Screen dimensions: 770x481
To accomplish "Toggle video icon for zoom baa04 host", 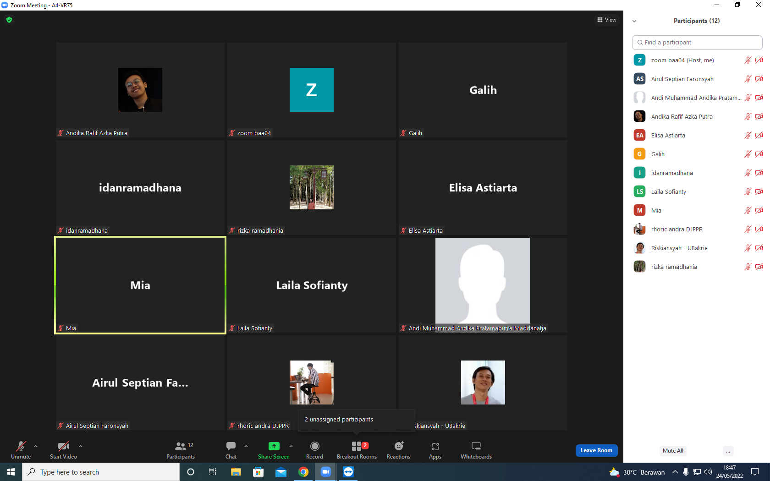I will [x=759, y=60].
